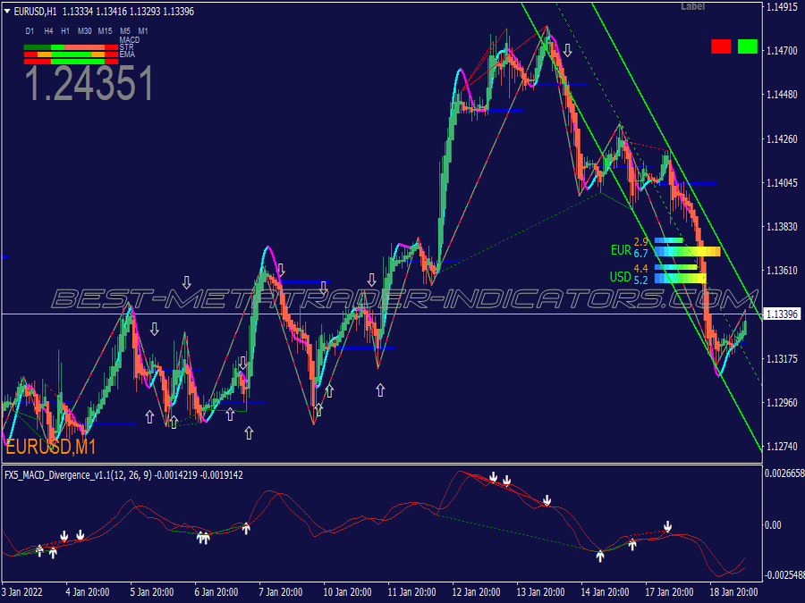
Task: Click the 1.13610 price scale label
Action: [782, 271]
